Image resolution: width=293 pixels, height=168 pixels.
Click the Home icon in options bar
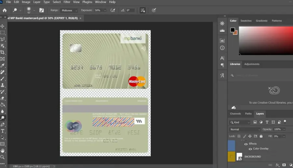point(5,10)
